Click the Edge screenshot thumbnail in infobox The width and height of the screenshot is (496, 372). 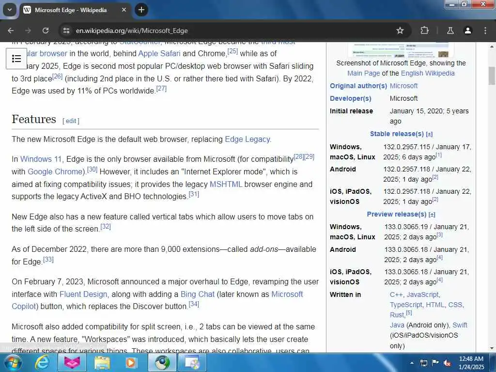(x=401, y=50)
